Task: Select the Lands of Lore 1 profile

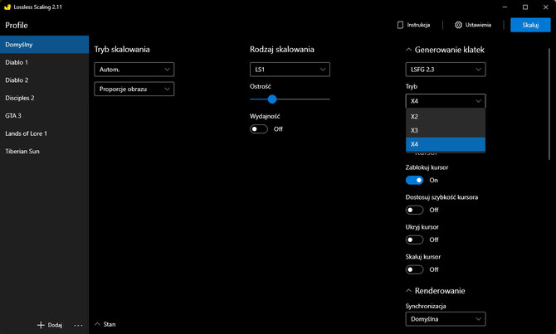Action: coord(44,133)
